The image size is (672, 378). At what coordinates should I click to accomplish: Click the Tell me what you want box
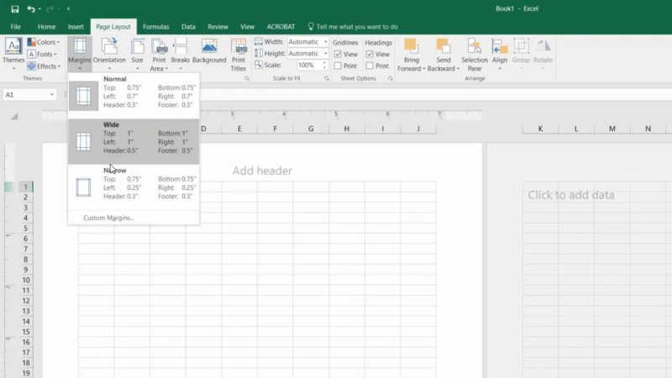(x=353, y=27)
